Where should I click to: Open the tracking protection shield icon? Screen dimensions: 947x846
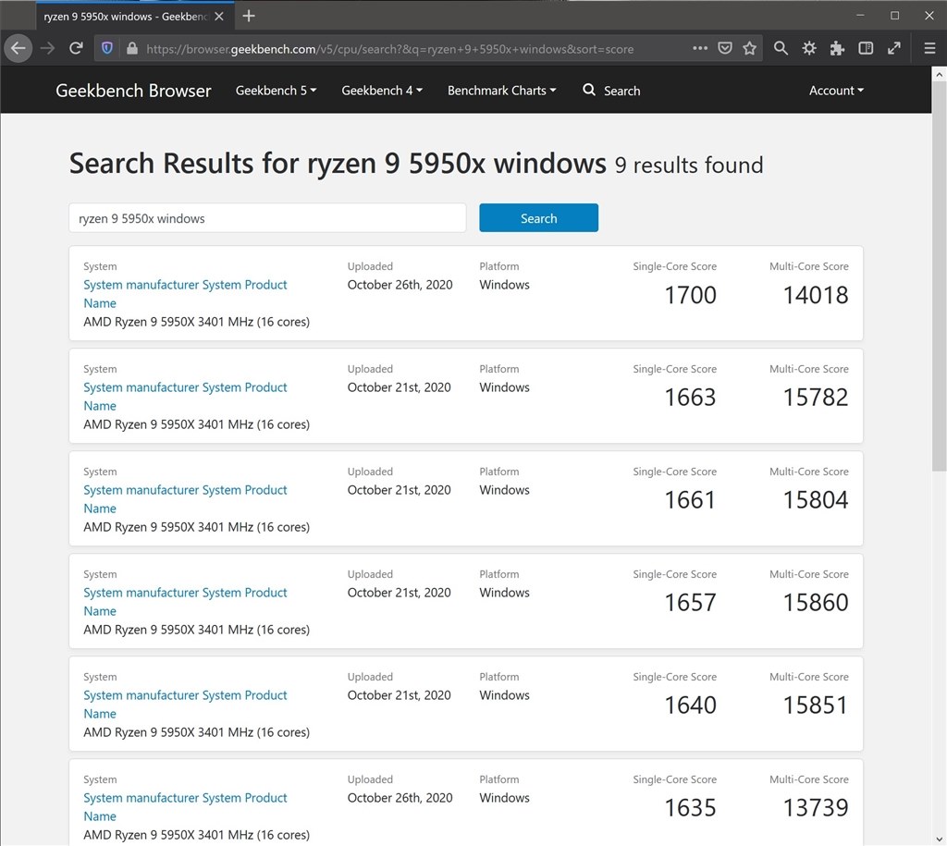[107, 48]
